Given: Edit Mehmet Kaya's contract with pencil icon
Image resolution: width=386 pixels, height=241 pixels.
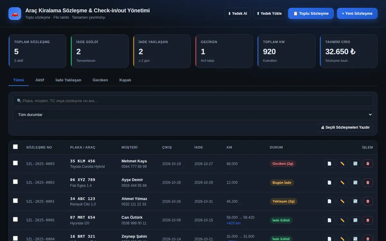Looking at the screenshot, I should pos(342,164).
